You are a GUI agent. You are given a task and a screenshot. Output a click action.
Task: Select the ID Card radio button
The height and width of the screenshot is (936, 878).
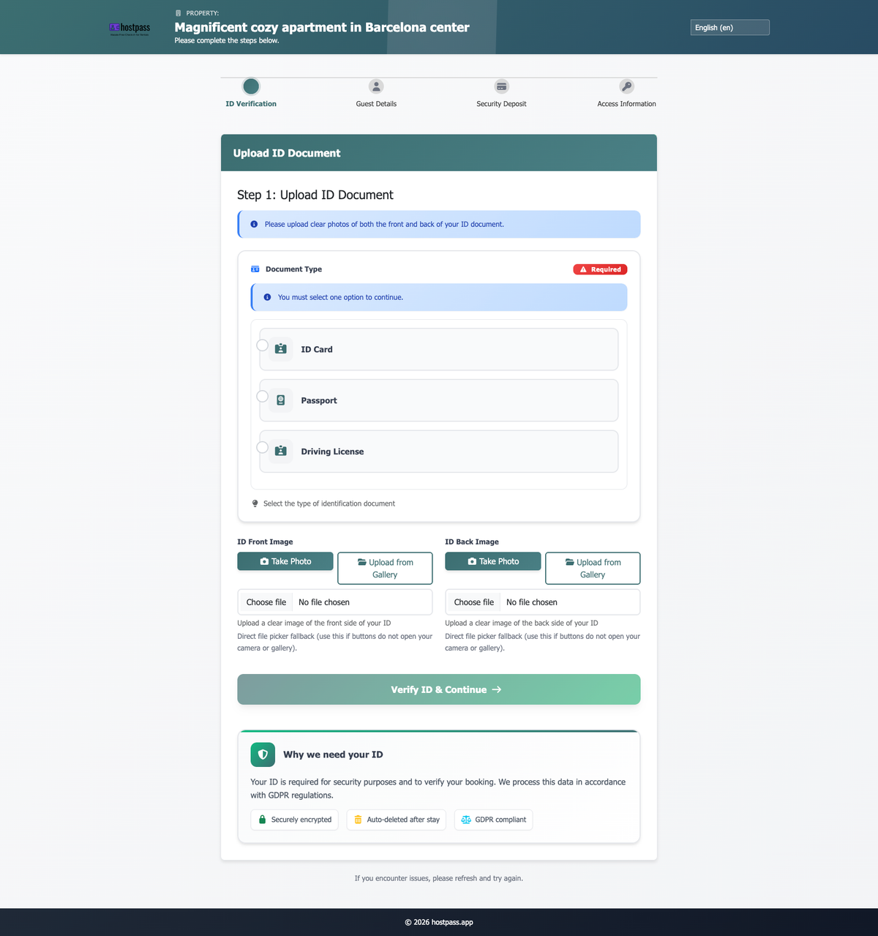(263, 344)
